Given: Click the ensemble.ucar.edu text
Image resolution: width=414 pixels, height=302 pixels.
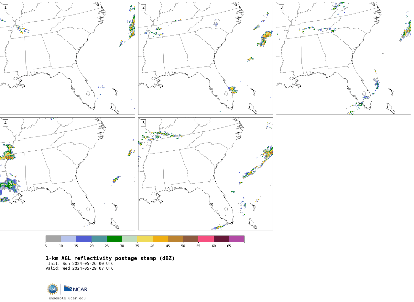Looking at the screenshot, I should (67, 298).
